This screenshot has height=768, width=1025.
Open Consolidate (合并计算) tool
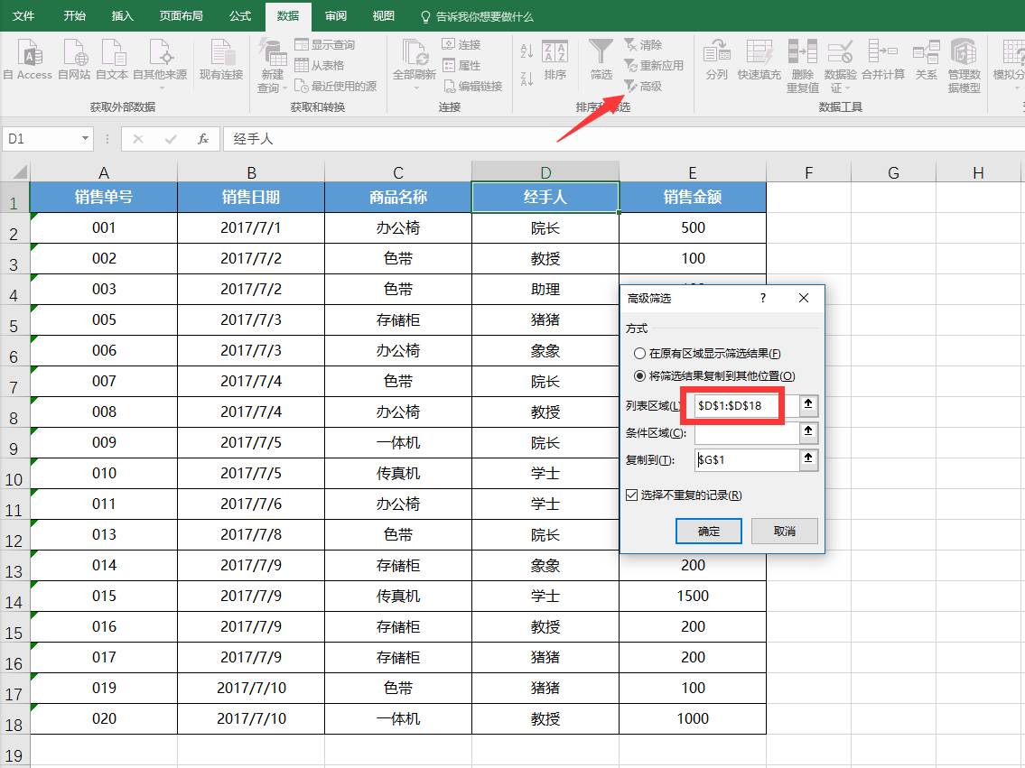click(882, 60)
